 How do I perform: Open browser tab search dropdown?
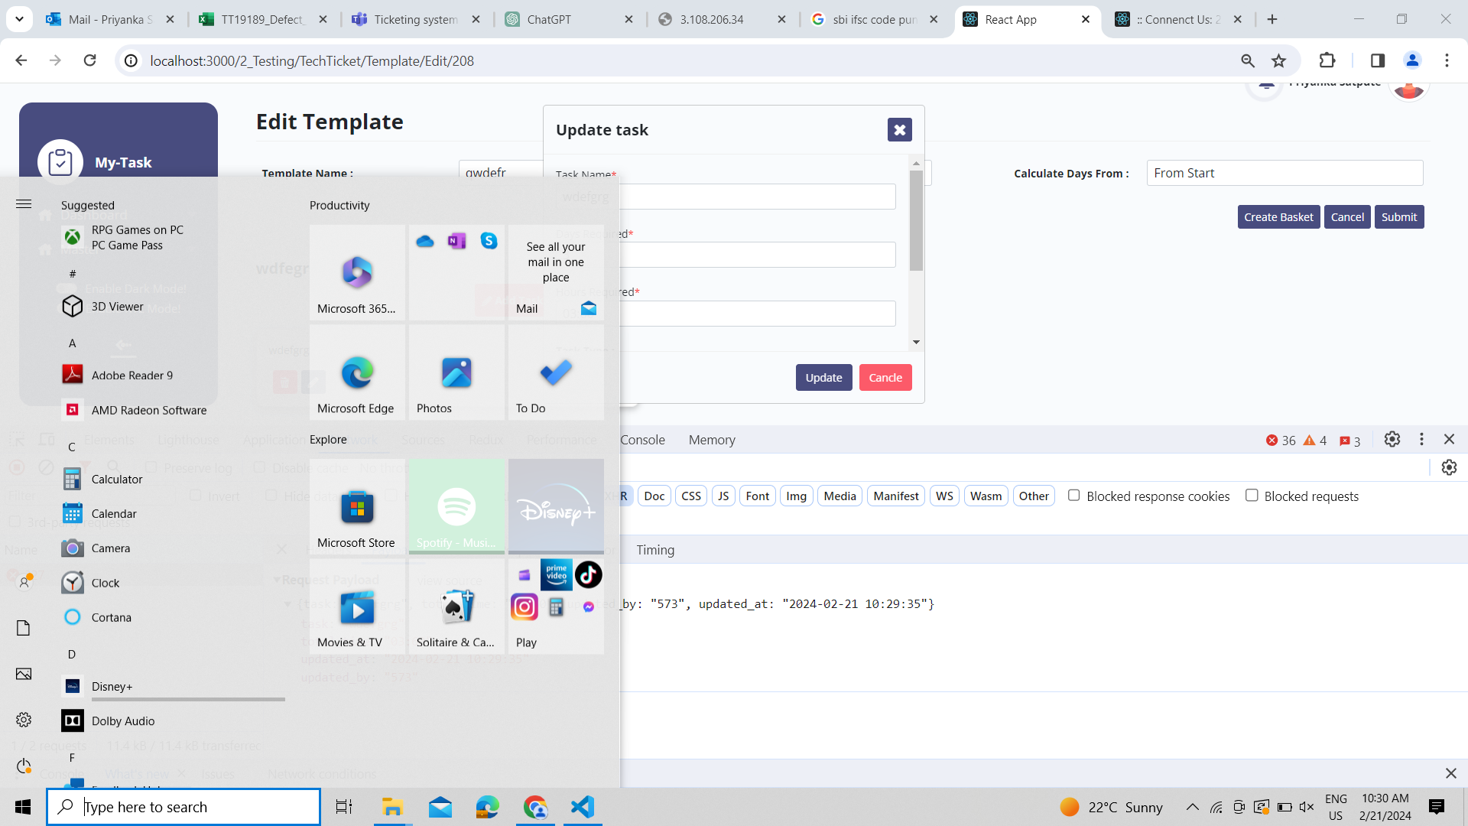tap(19, 19)
